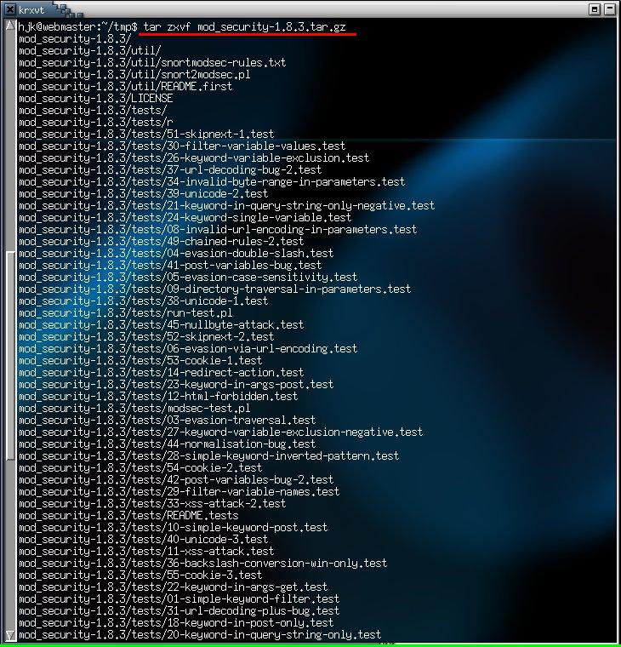
Task: Click the empty scrollbar track above thumb
Action: (x=9, y=136)
